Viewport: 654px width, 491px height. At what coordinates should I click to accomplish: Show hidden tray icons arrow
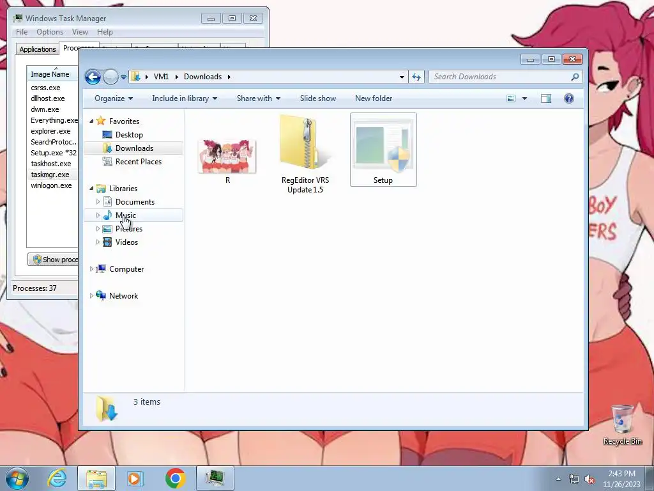(x=558, y=479)
